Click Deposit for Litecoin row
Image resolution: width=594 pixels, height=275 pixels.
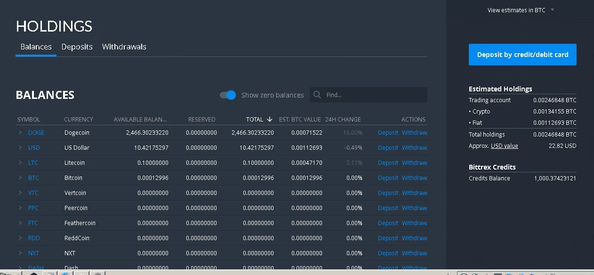point(388,162)
